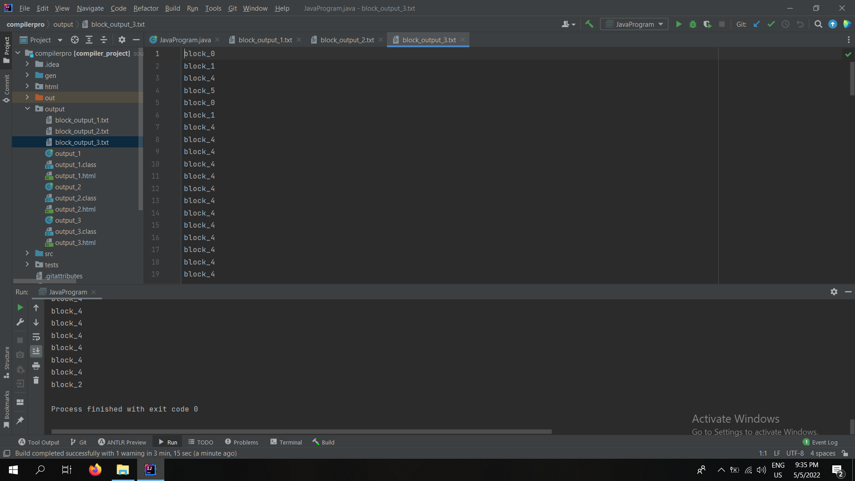Viewport: 855px width, 481px height.
Task: Click the Git update project arrow
Action: pyautogui.click(x=757, y=24)
